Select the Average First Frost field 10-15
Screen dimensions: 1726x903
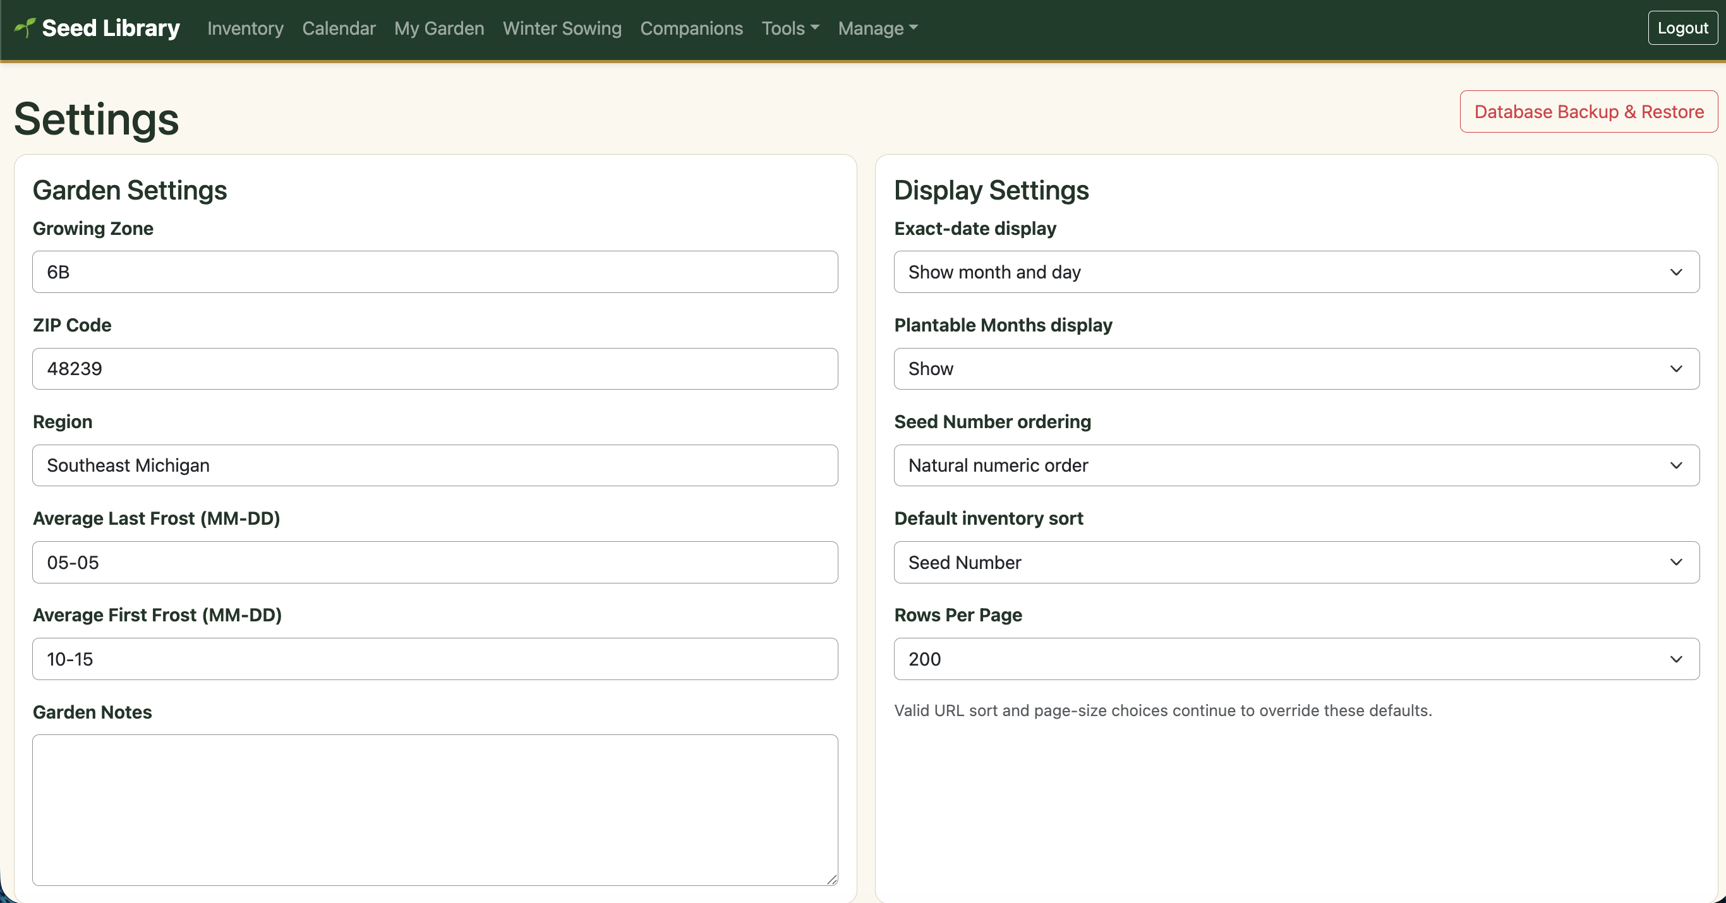[x=435, y=659]
